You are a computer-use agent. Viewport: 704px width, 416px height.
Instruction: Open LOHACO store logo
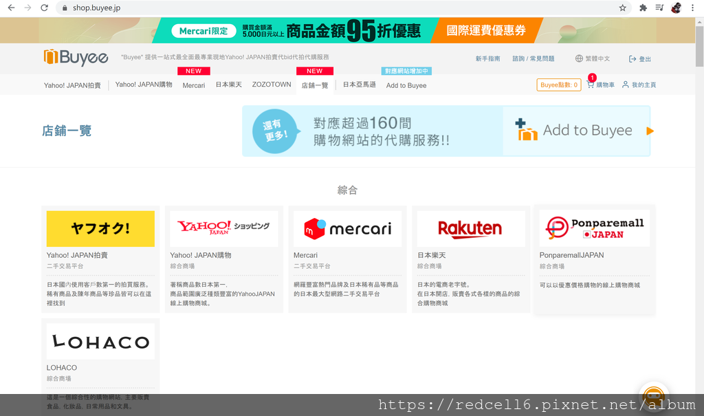[x=100, y=342]
